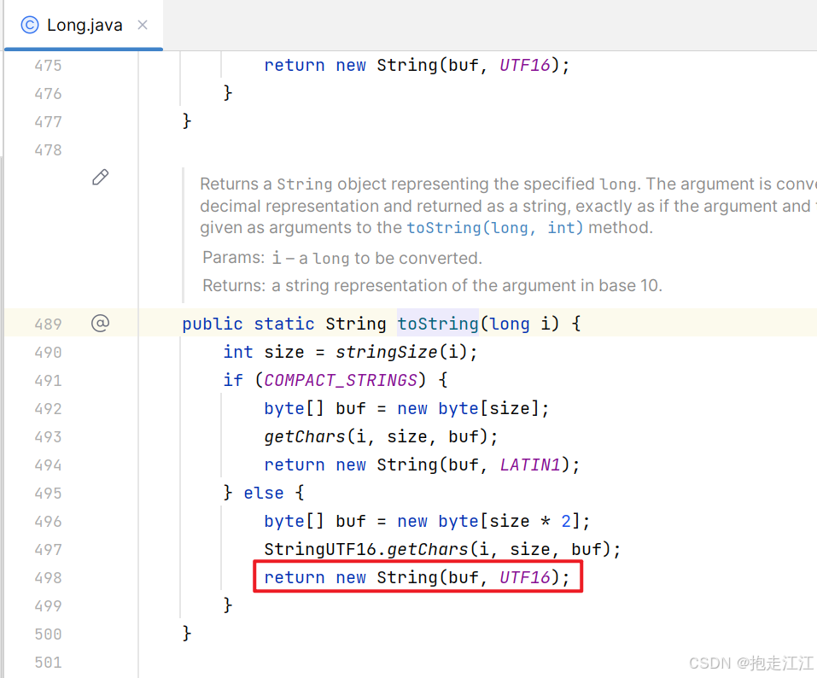
Task: Click line number 494 in gutter
Action: pyautogui.click(x=48, y=465)
